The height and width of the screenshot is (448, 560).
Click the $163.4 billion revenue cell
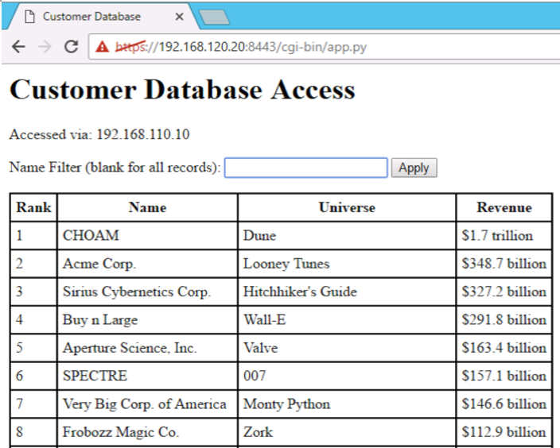504,348
